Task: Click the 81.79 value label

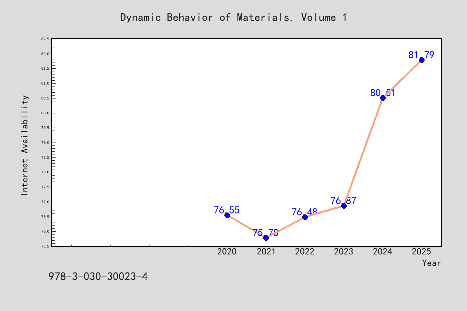Action: click(x=421, y=55)
